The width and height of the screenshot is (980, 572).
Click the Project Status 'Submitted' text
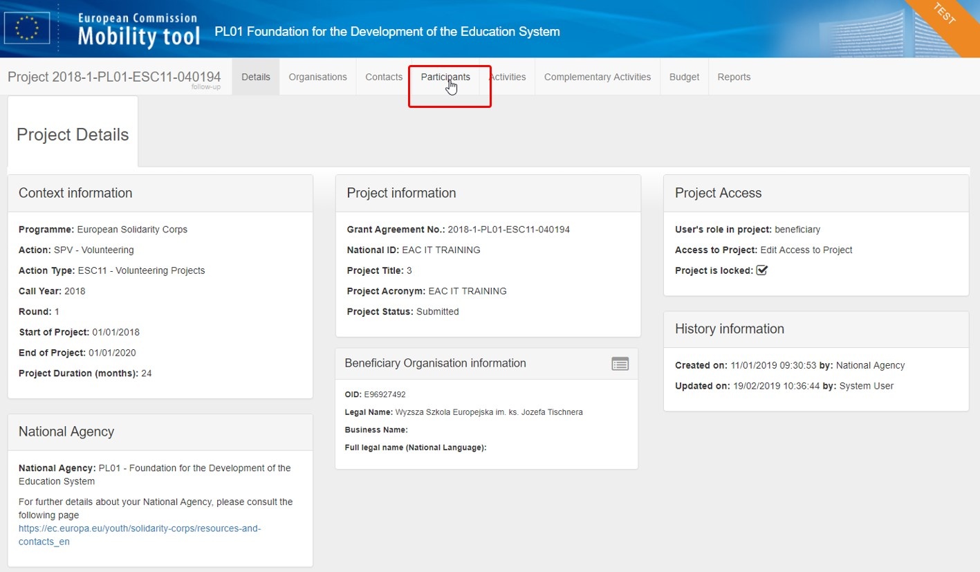(x=438, y=311)
